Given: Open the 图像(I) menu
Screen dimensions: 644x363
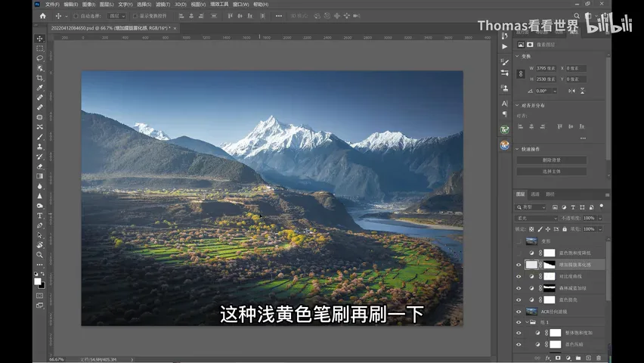Looking at the screenshot, I should [x=88, y=4].
